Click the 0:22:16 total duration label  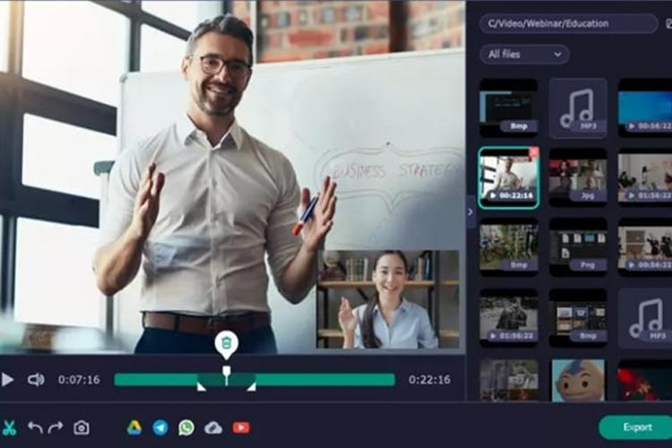tap(429, 380)
